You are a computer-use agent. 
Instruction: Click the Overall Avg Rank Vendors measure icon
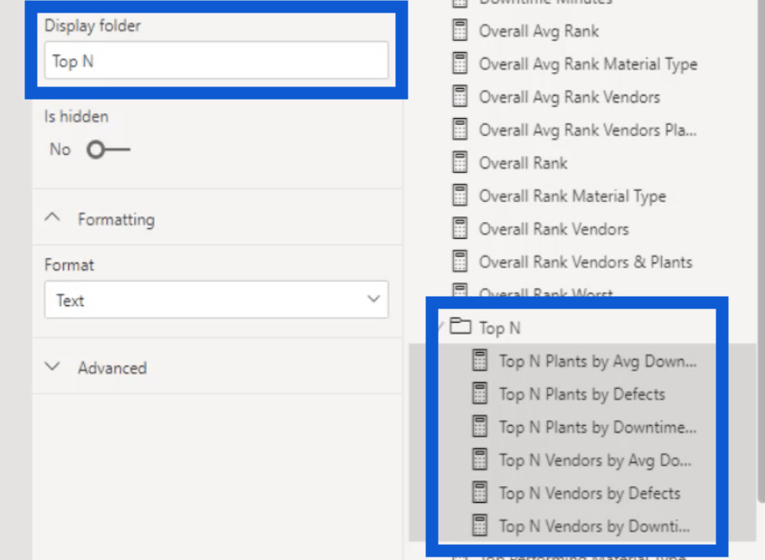460,96
